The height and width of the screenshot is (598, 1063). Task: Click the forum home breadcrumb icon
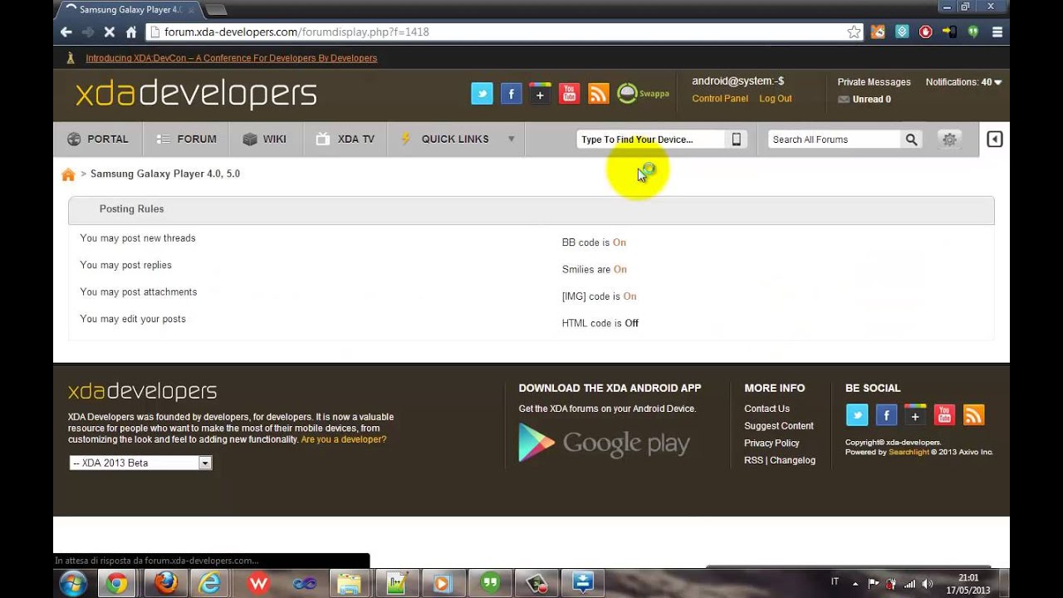[x=68, y=174]
